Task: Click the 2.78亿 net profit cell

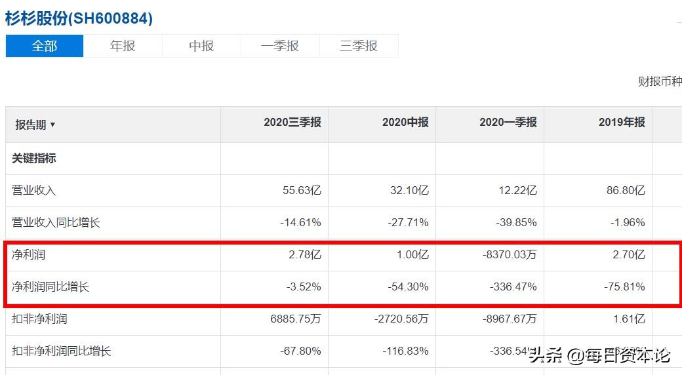Action: click(305, 254)
